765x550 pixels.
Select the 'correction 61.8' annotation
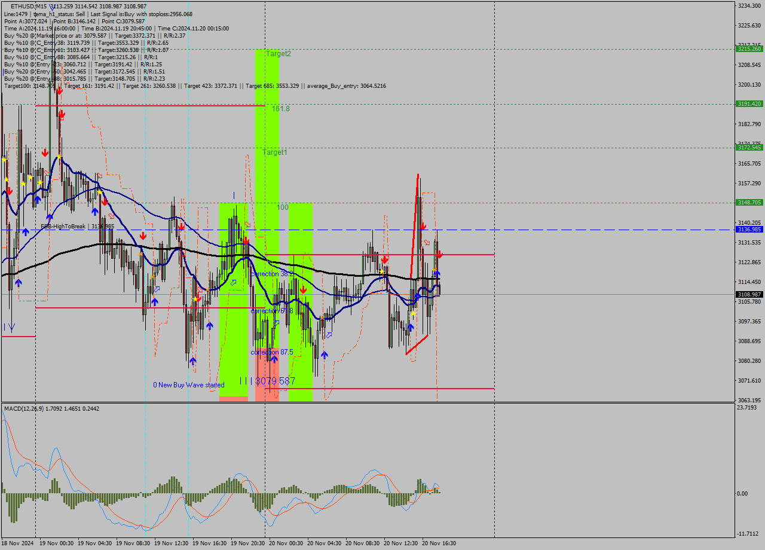coord(272,311)
